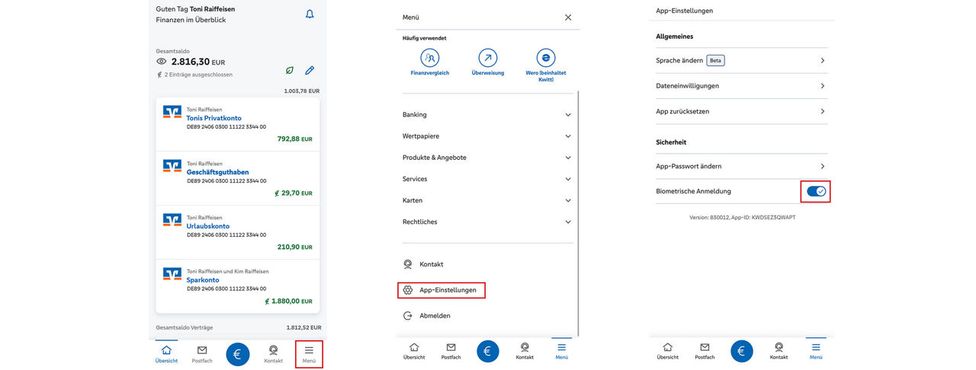Click the pencil edit icon near Gesamtsaldo
This screenshot has width=976, height=370.
tap(310, 70)
